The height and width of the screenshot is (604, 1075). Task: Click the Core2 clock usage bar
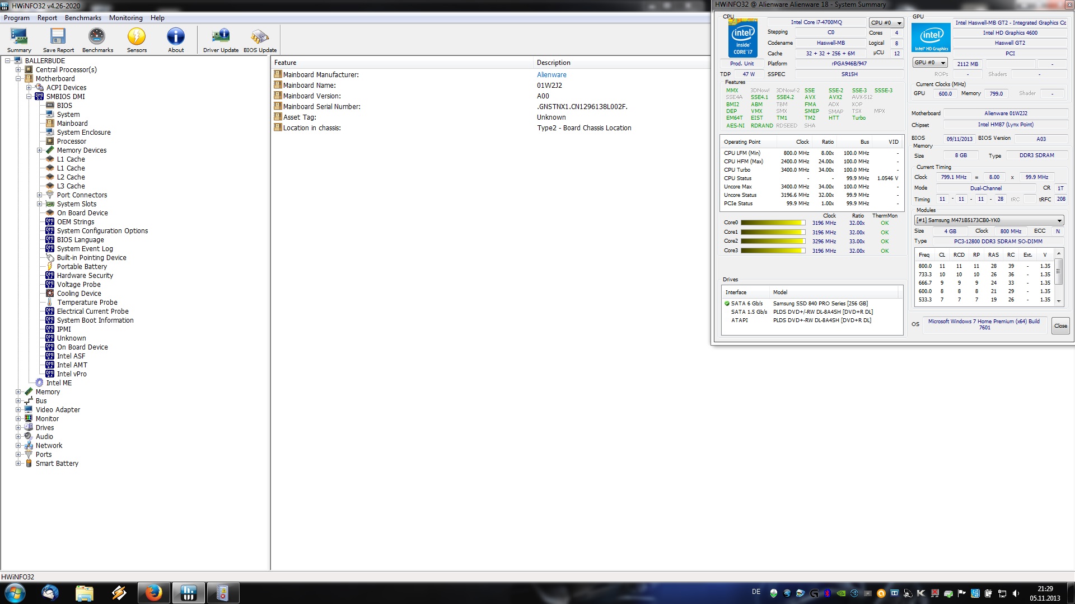tap(773, 242)
